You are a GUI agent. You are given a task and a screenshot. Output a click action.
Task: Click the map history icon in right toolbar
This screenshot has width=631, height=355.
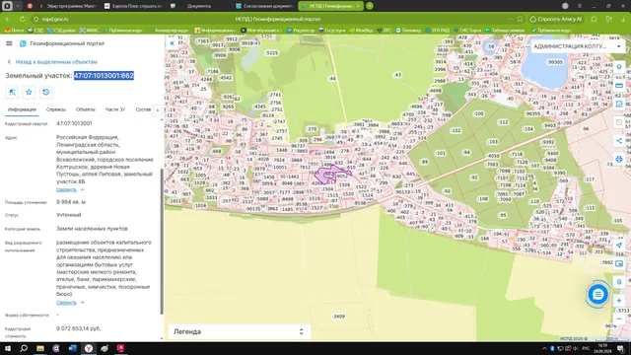[619, 122]
